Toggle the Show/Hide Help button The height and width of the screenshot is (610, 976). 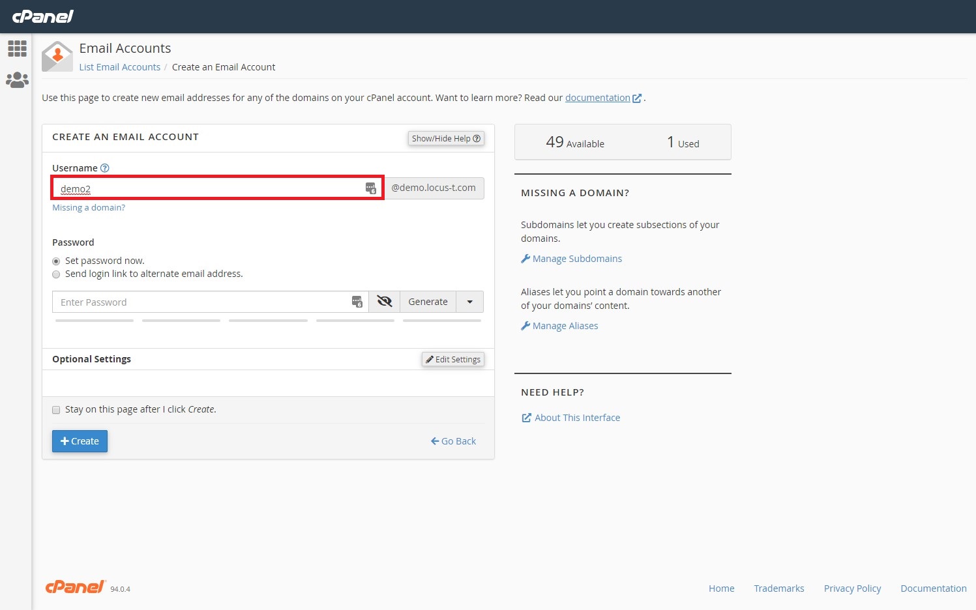click(446, 138)
